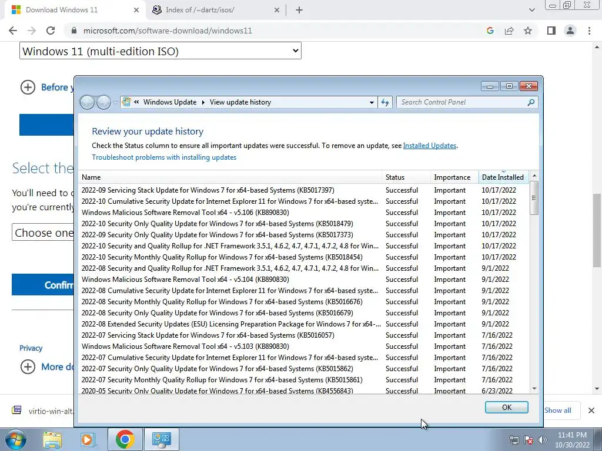Click the Chrome back arrow
Screen dimensions: 602x451
(x=13, y=31)
